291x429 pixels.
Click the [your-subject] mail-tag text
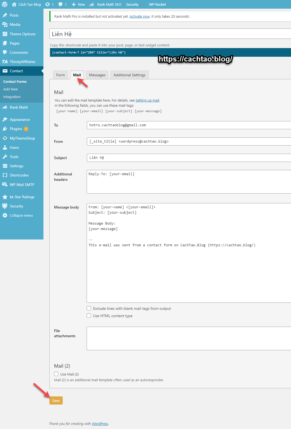119,111
